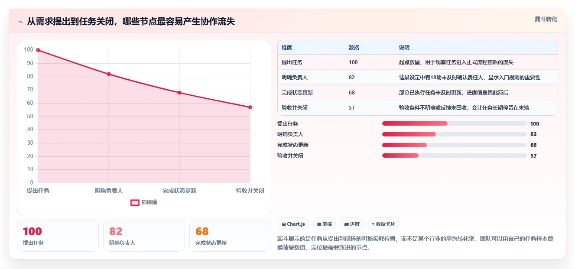The image size is (575, 269).
Task: Click the 提出任务 progress bar
Action: coord(454,124)
